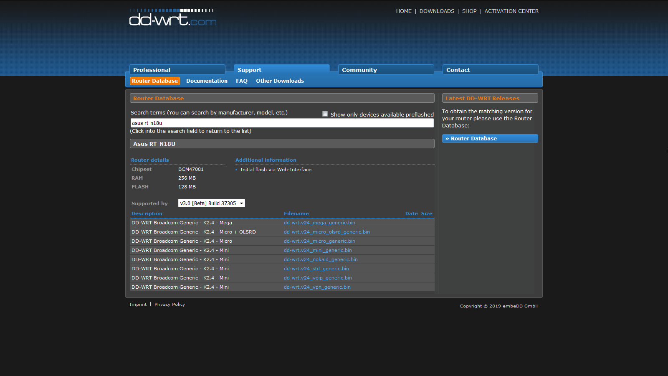Click the BCM47081 chipset value
Screen dimensions: 668x376
pyautogui.click(x=191, y=169)
